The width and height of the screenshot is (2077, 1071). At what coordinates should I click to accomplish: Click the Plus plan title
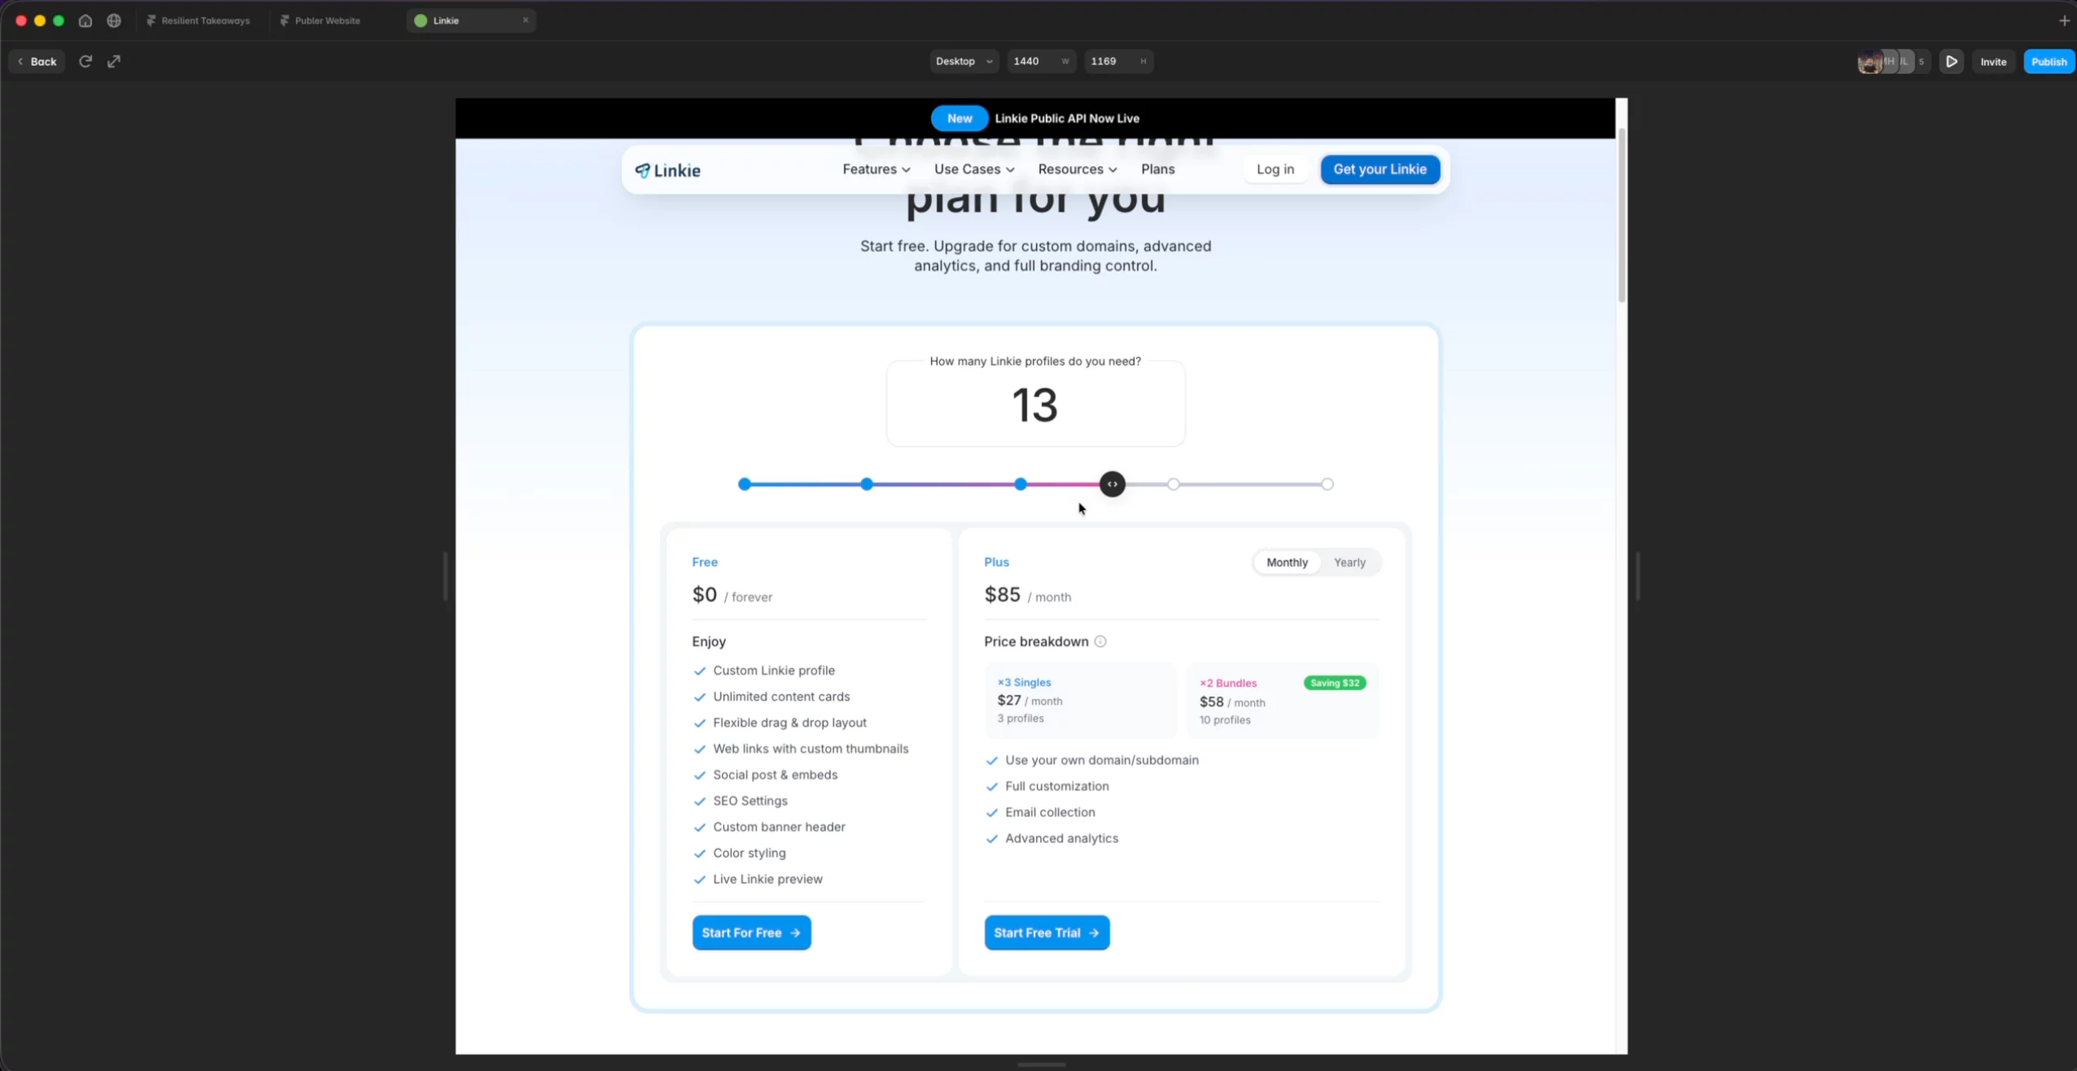(996, 562)
